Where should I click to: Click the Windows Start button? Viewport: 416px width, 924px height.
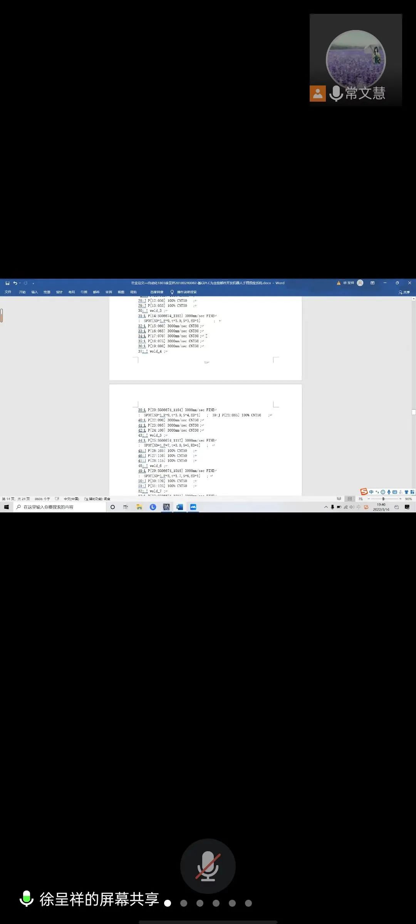coord(7,507)
